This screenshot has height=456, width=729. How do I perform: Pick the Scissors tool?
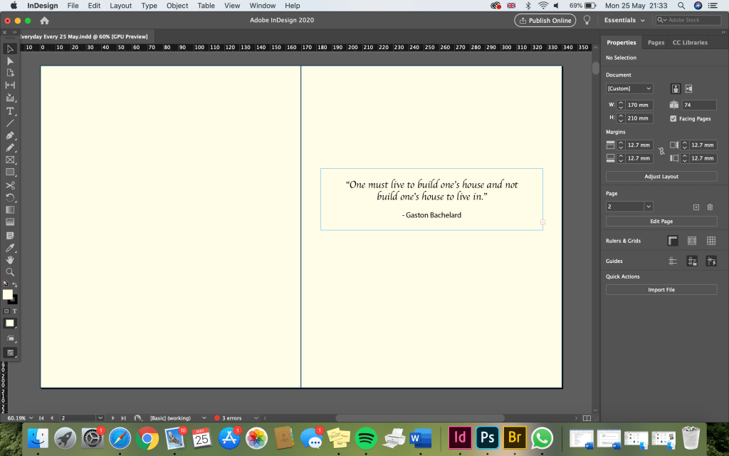pos(10,185)
